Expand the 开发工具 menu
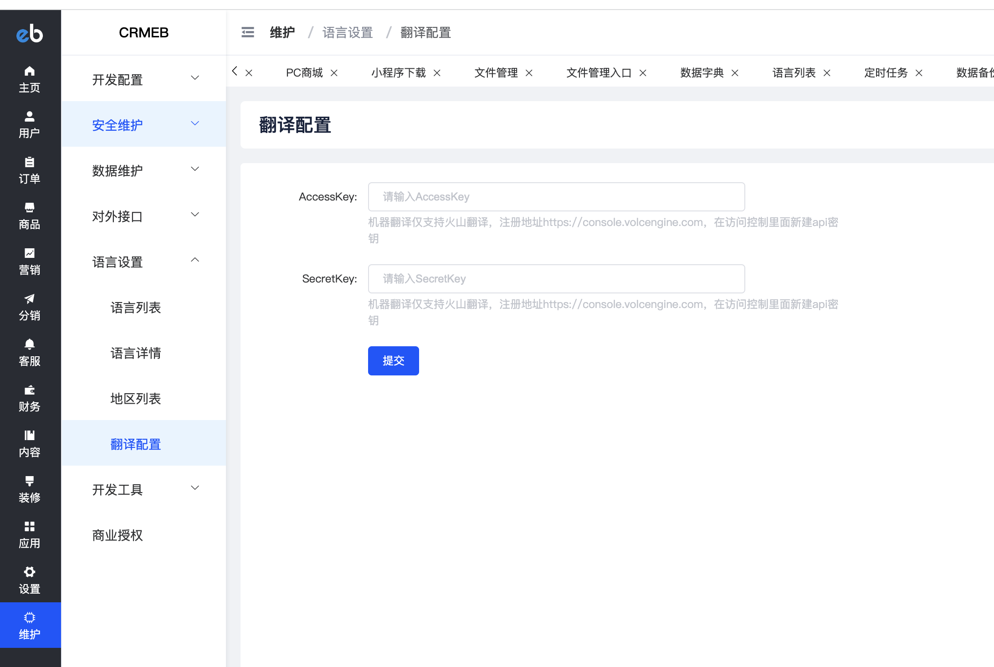Image resolution: width=994 pixels, height=667 pixels. [x=143, y=488]
